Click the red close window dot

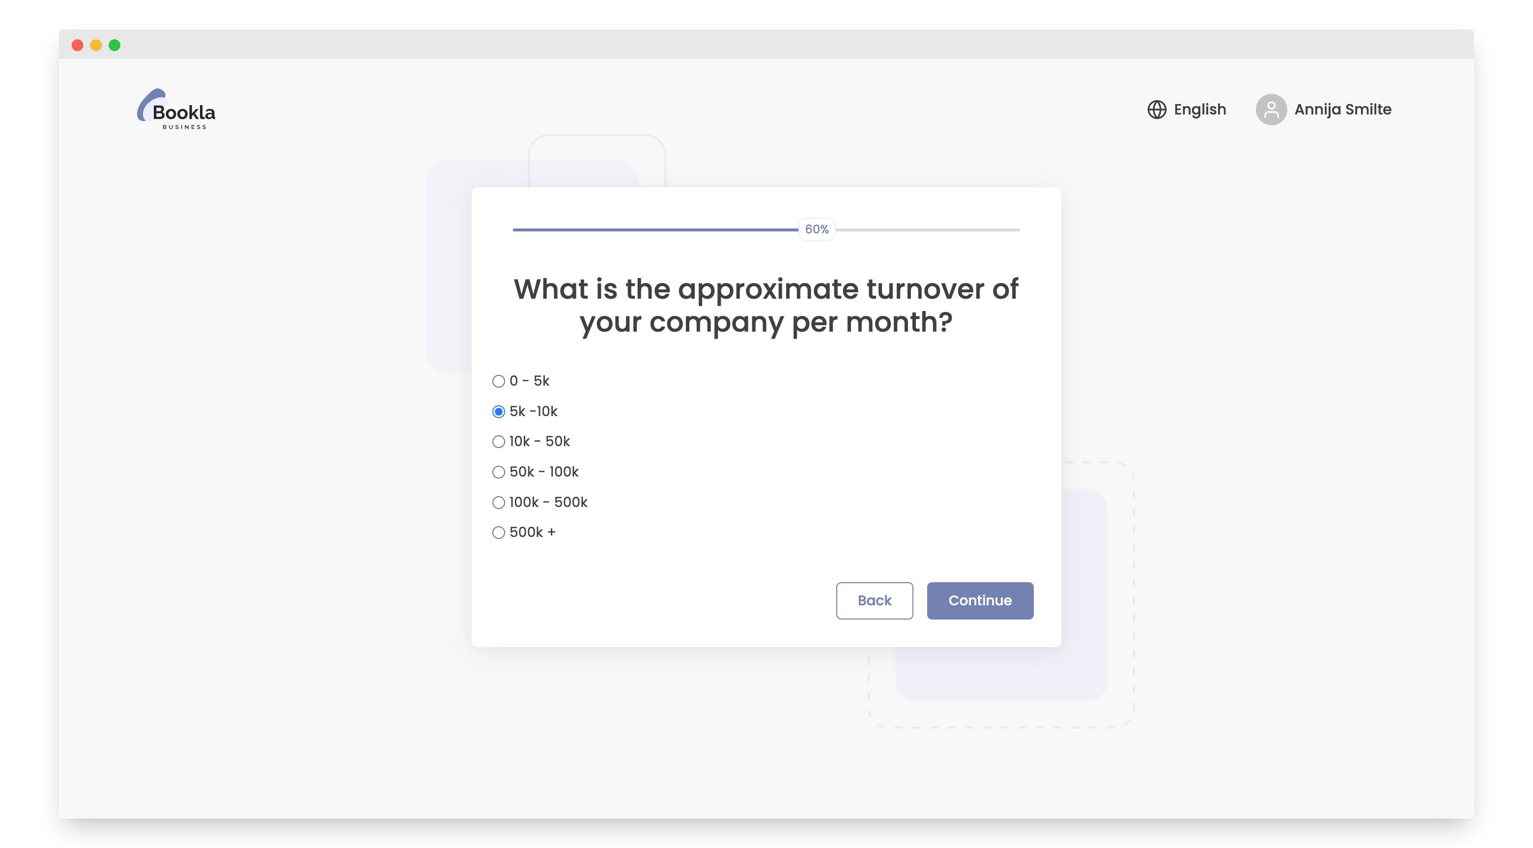(x=77, y=45)
